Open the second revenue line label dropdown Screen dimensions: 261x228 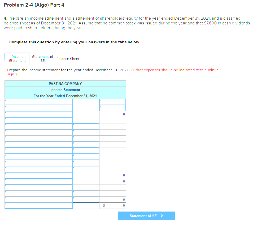pos(39,108)
